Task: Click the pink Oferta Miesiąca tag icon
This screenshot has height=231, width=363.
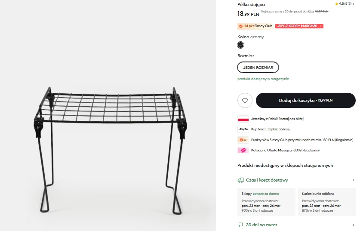Action: (x=243, y=150)
